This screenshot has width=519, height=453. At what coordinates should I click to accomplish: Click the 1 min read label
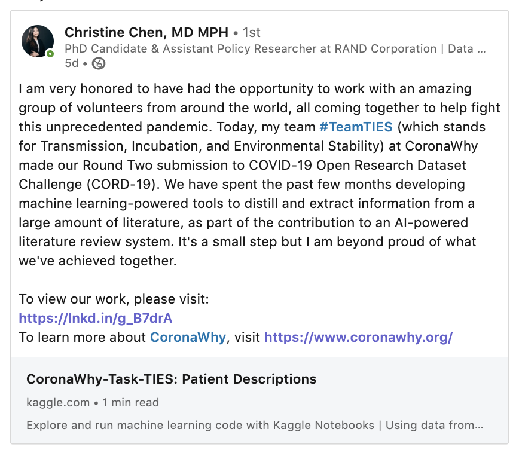[131, 403]
